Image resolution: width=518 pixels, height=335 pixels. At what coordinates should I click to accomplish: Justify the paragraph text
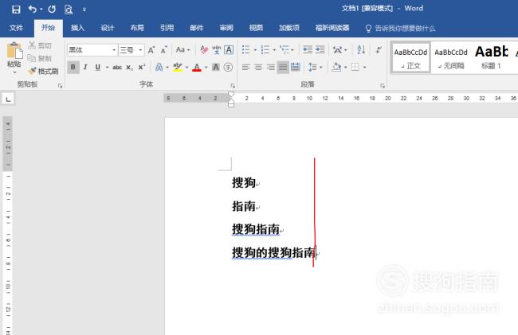point(283,68)
